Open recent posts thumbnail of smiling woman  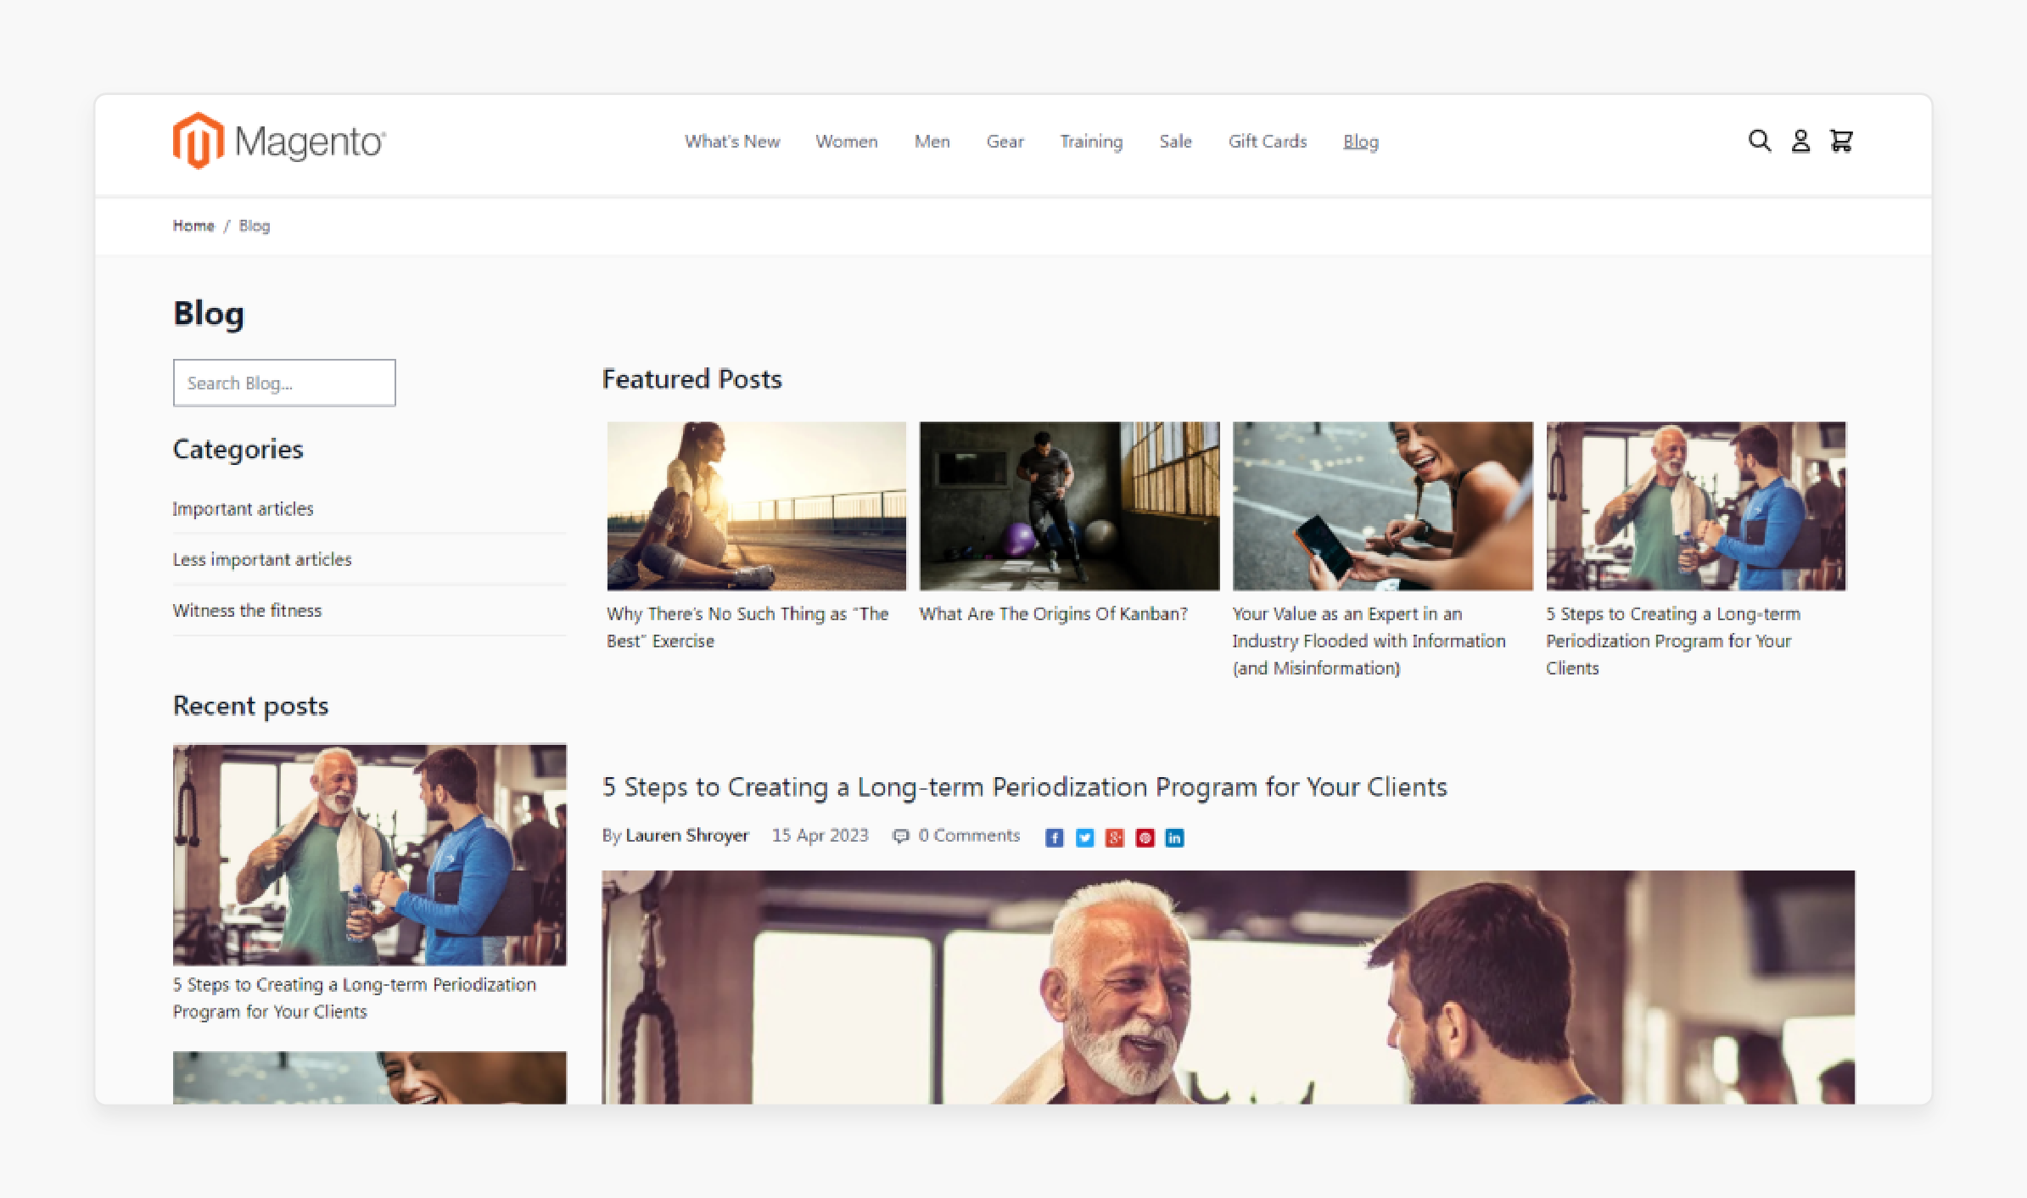point(369,1078)
